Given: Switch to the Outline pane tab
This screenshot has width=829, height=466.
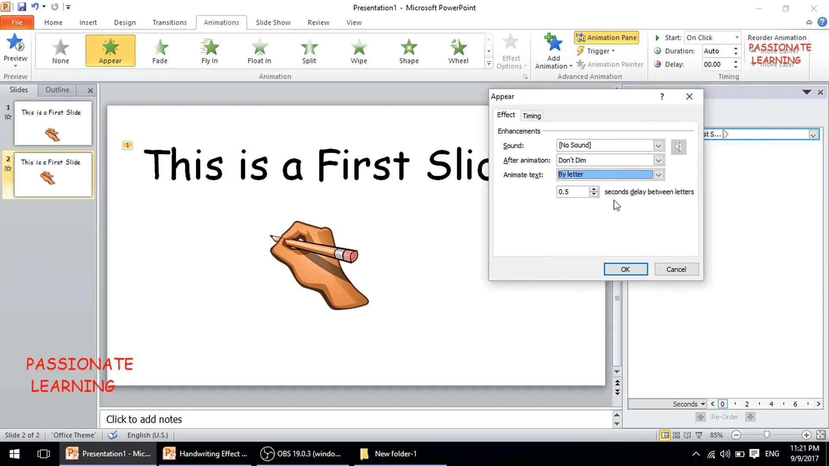Looking at the screenshot, I should tap(57, 90).
